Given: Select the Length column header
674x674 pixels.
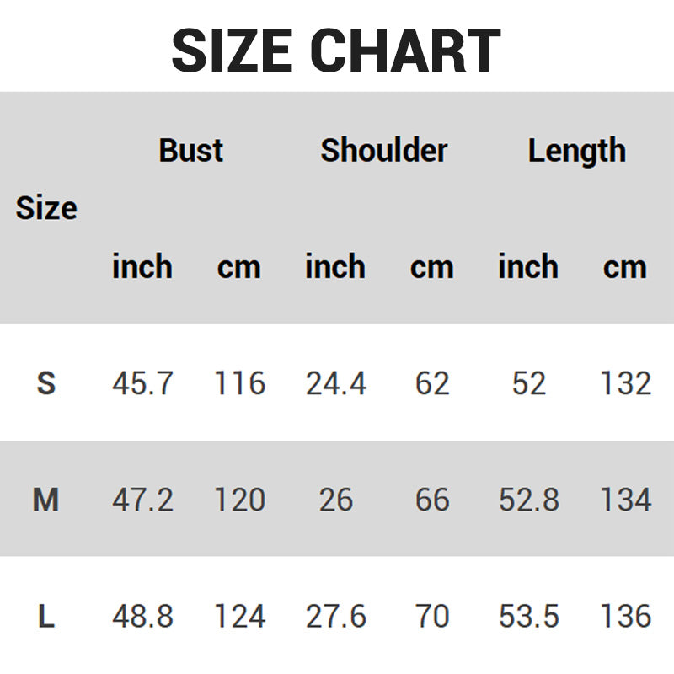Looking at the screenshot, I should 577,152.
